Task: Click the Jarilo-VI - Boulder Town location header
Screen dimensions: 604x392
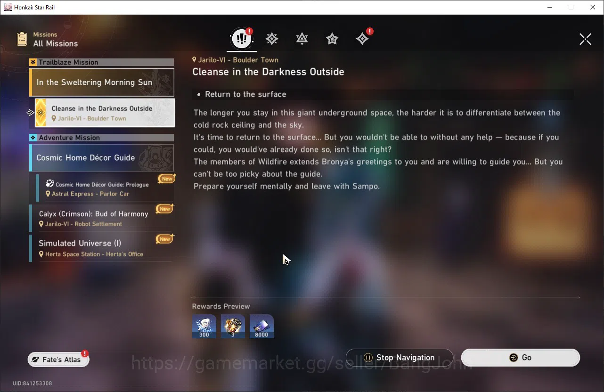Action: [235, 60]
